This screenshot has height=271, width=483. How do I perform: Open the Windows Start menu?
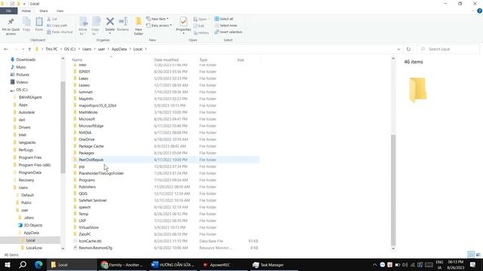(8, 264)
